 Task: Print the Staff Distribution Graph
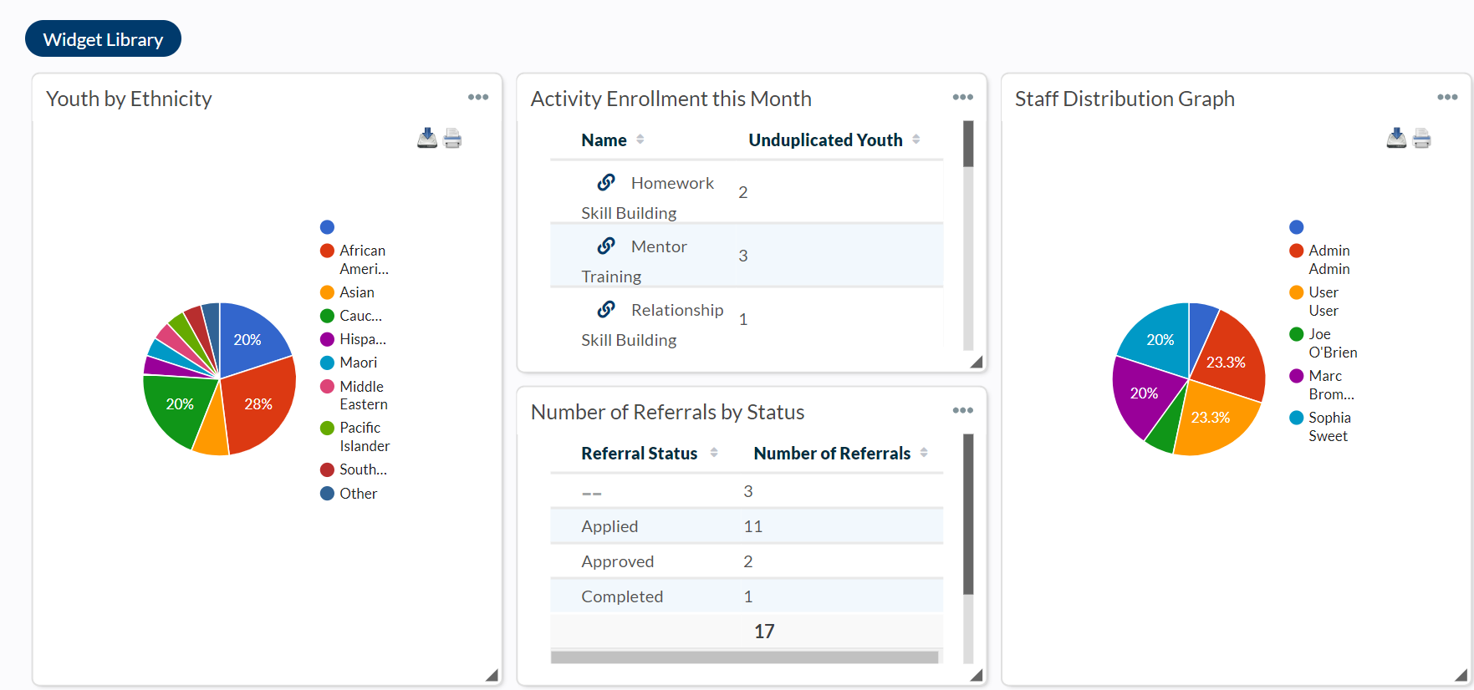point(1421,138)
